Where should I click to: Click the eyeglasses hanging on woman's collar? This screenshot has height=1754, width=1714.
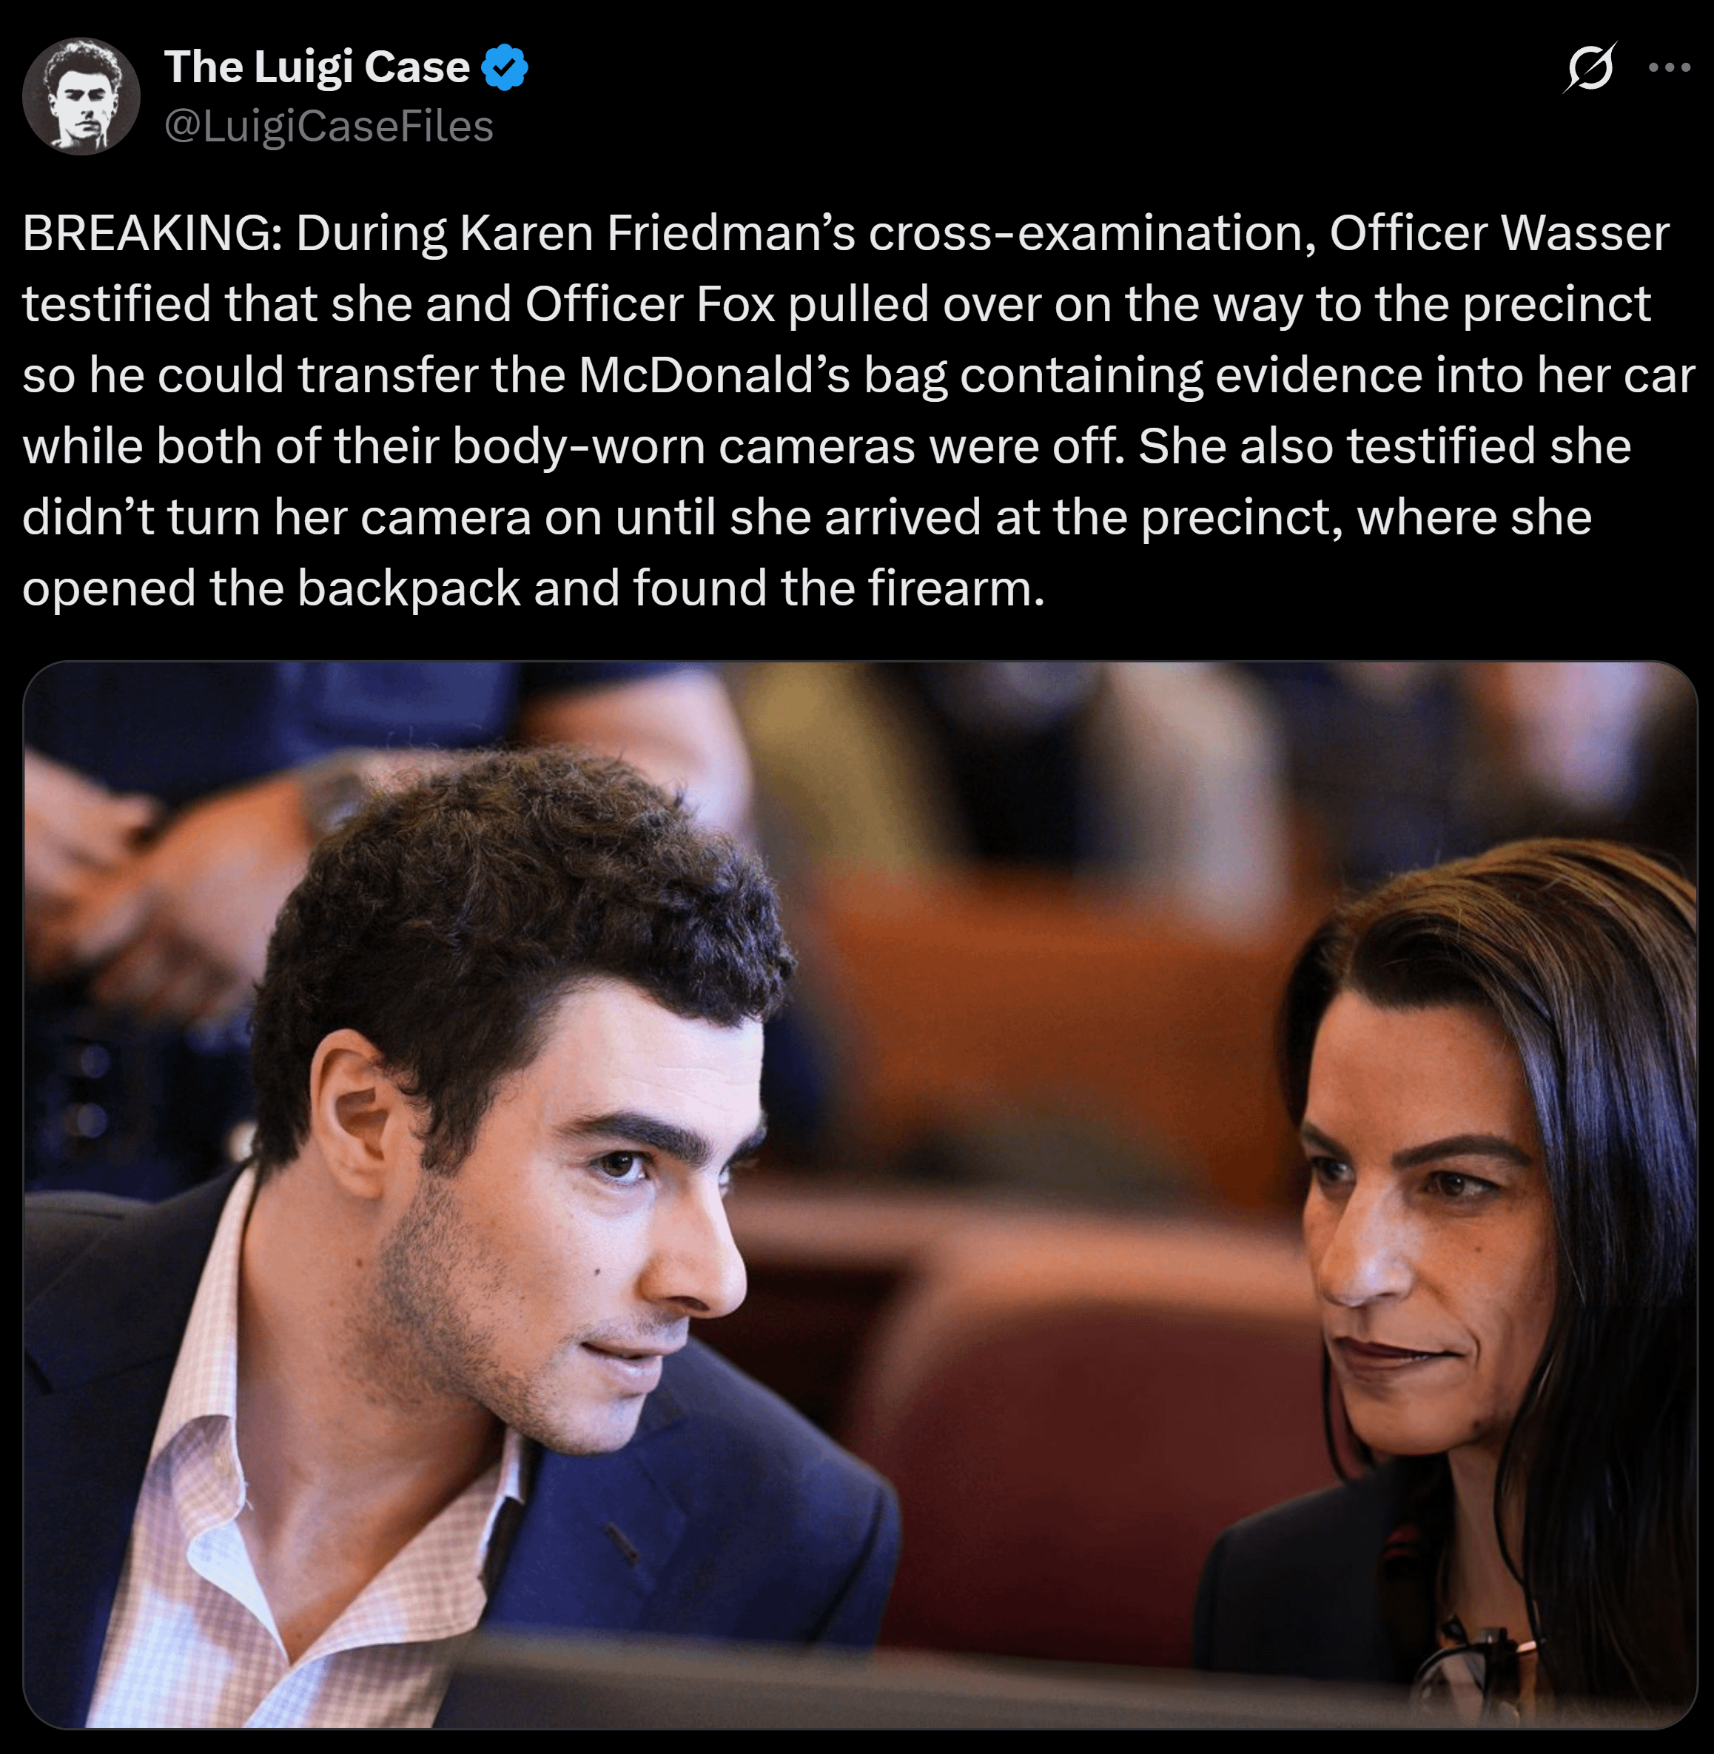click(x=1476, y=1666)
